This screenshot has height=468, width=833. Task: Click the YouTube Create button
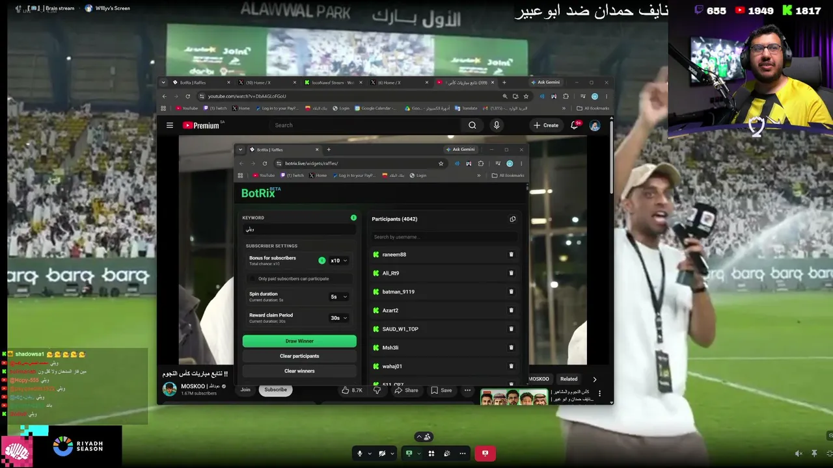[x=546, y=125]
